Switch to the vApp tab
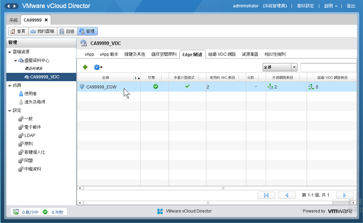Image resolution: width=363 pixels, height=223 pixels. [90, 54]
